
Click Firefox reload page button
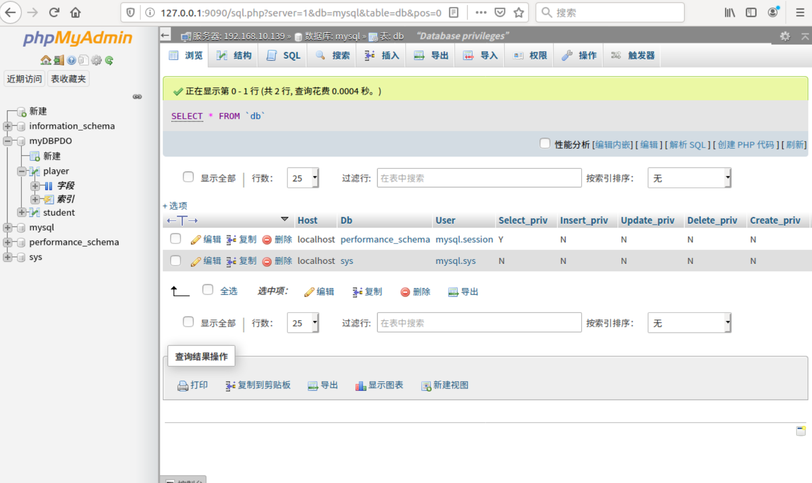coord(54,12)
